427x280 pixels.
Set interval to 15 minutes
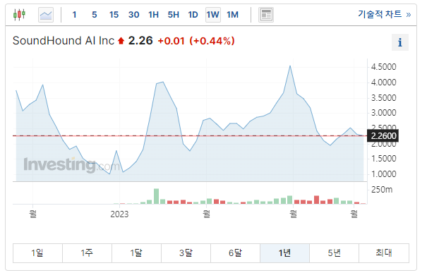(x=114, y=15)
